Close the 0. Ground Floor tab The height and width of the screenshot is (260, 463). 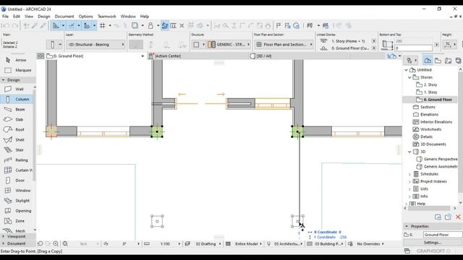pos(143,56)
